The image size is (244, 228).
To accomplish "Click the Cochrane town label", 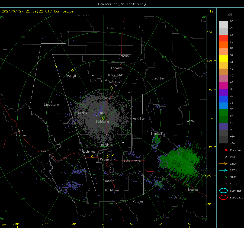I will pyautogui.click(x=89, y=152).
